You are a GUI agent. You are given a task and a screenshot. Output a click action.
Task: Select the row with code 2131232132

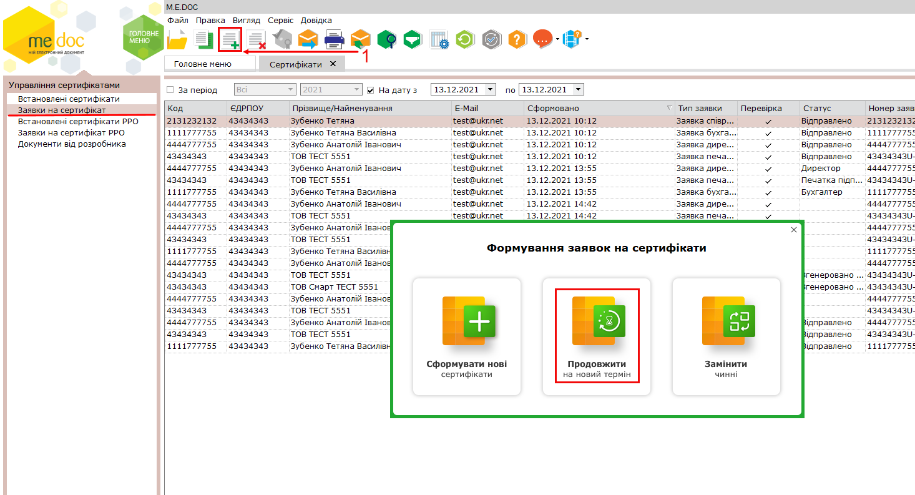tap(539, 120)
